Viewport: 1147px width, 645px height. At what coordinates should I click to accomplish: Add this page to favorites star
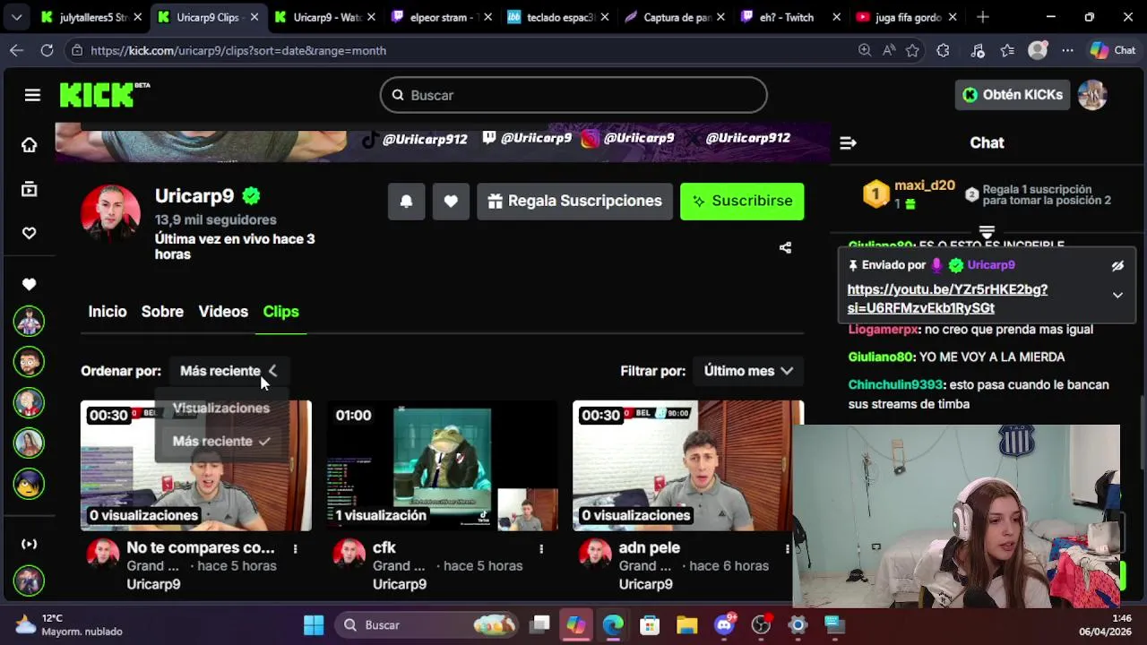pyautogui.click(x=912, y=51)
